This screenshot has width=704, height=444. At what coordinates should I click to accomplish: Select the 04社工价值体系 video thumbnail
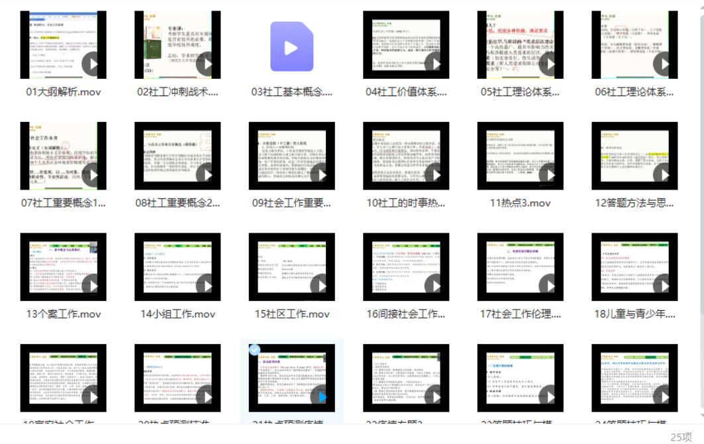coord(406,44)
